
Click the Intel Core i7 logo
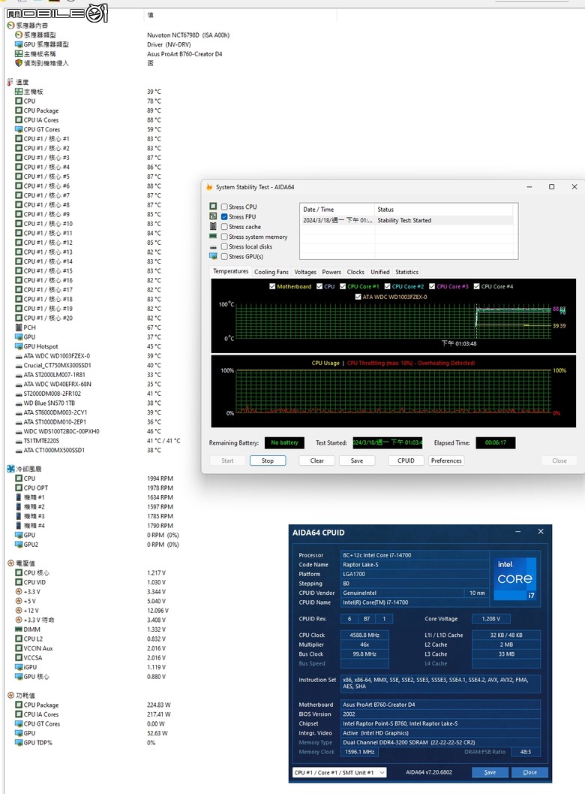click(x=514, y=579)
